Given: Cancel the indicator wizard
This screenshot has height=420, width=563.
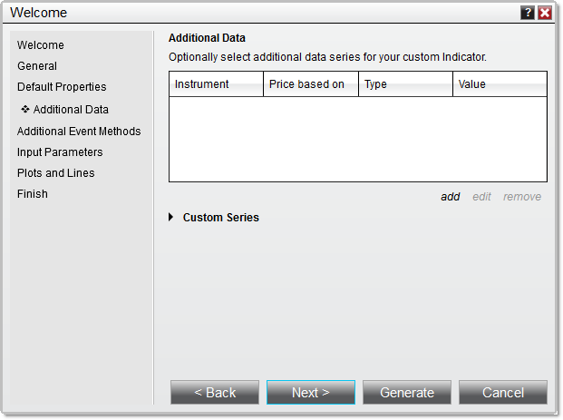Looking at the screenshot, I should click(503, 393).
